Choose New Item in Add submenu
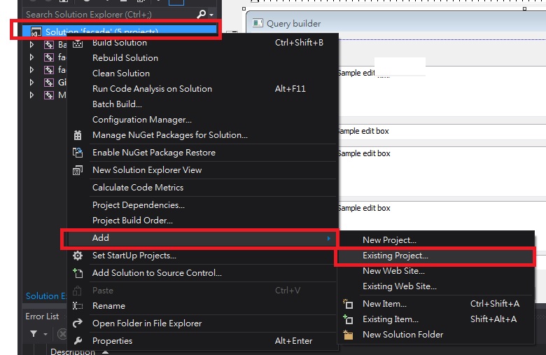 (x=436, y=304)
